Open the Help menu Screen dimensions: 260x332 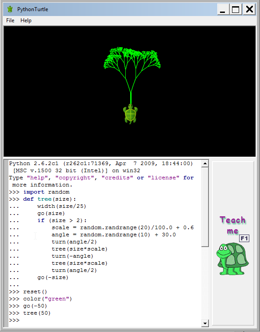click(26, 20)
